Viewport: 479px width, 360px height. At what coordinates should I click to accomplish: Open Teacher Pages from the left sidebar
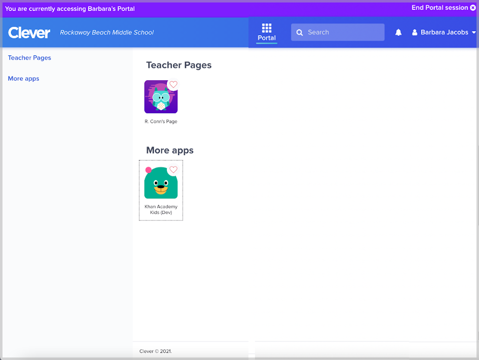[29, 57]
